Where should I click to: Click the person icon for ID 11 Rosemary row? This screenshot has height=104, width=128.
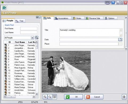6,73
